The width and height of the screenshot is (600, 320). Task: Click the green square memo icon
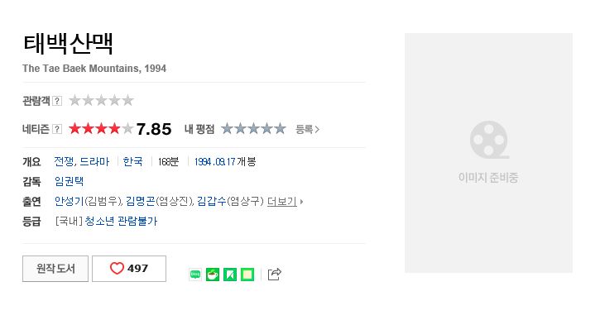coord(247,275)
